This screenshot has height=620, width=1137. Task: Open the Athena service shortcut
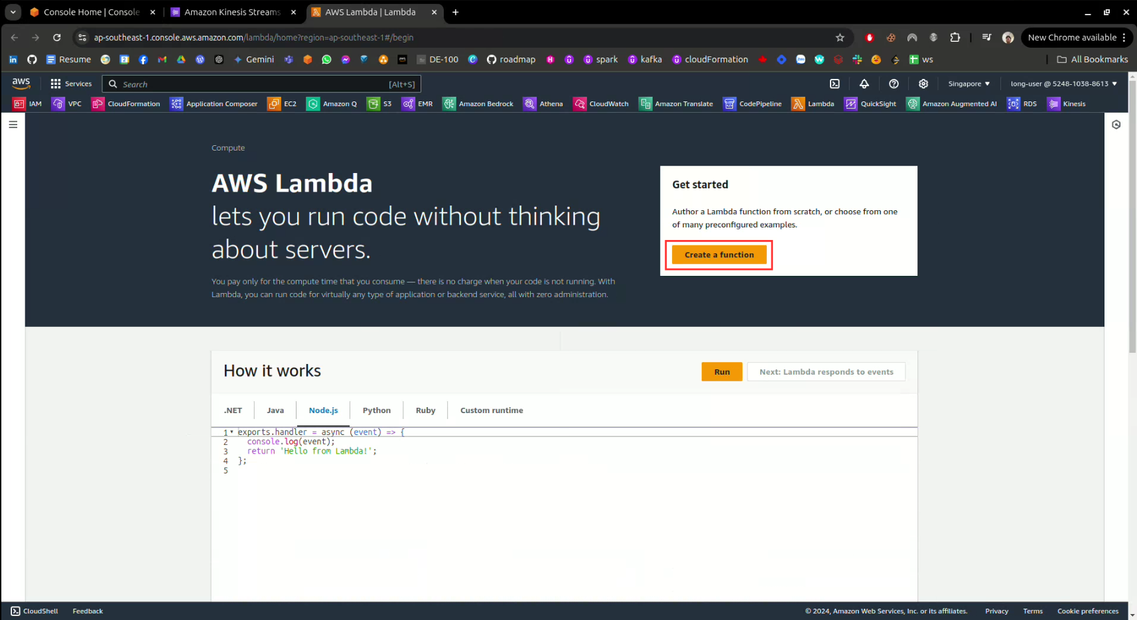point(543,103)
